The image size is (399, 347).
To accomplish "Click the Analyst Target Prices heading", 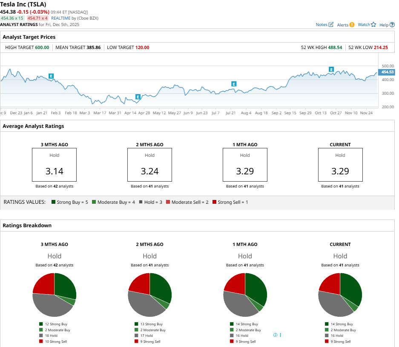I will [x=29, y=37].
